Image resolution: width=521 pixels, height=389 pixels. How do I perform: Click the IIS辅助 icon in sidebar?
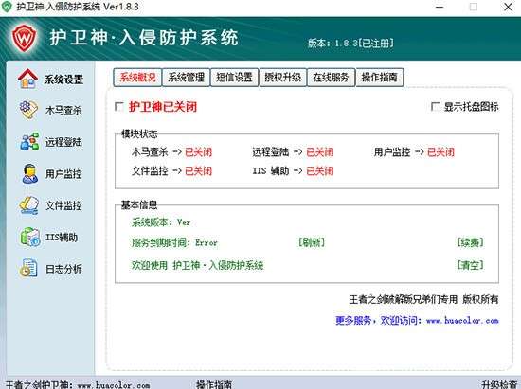point(30,237)
